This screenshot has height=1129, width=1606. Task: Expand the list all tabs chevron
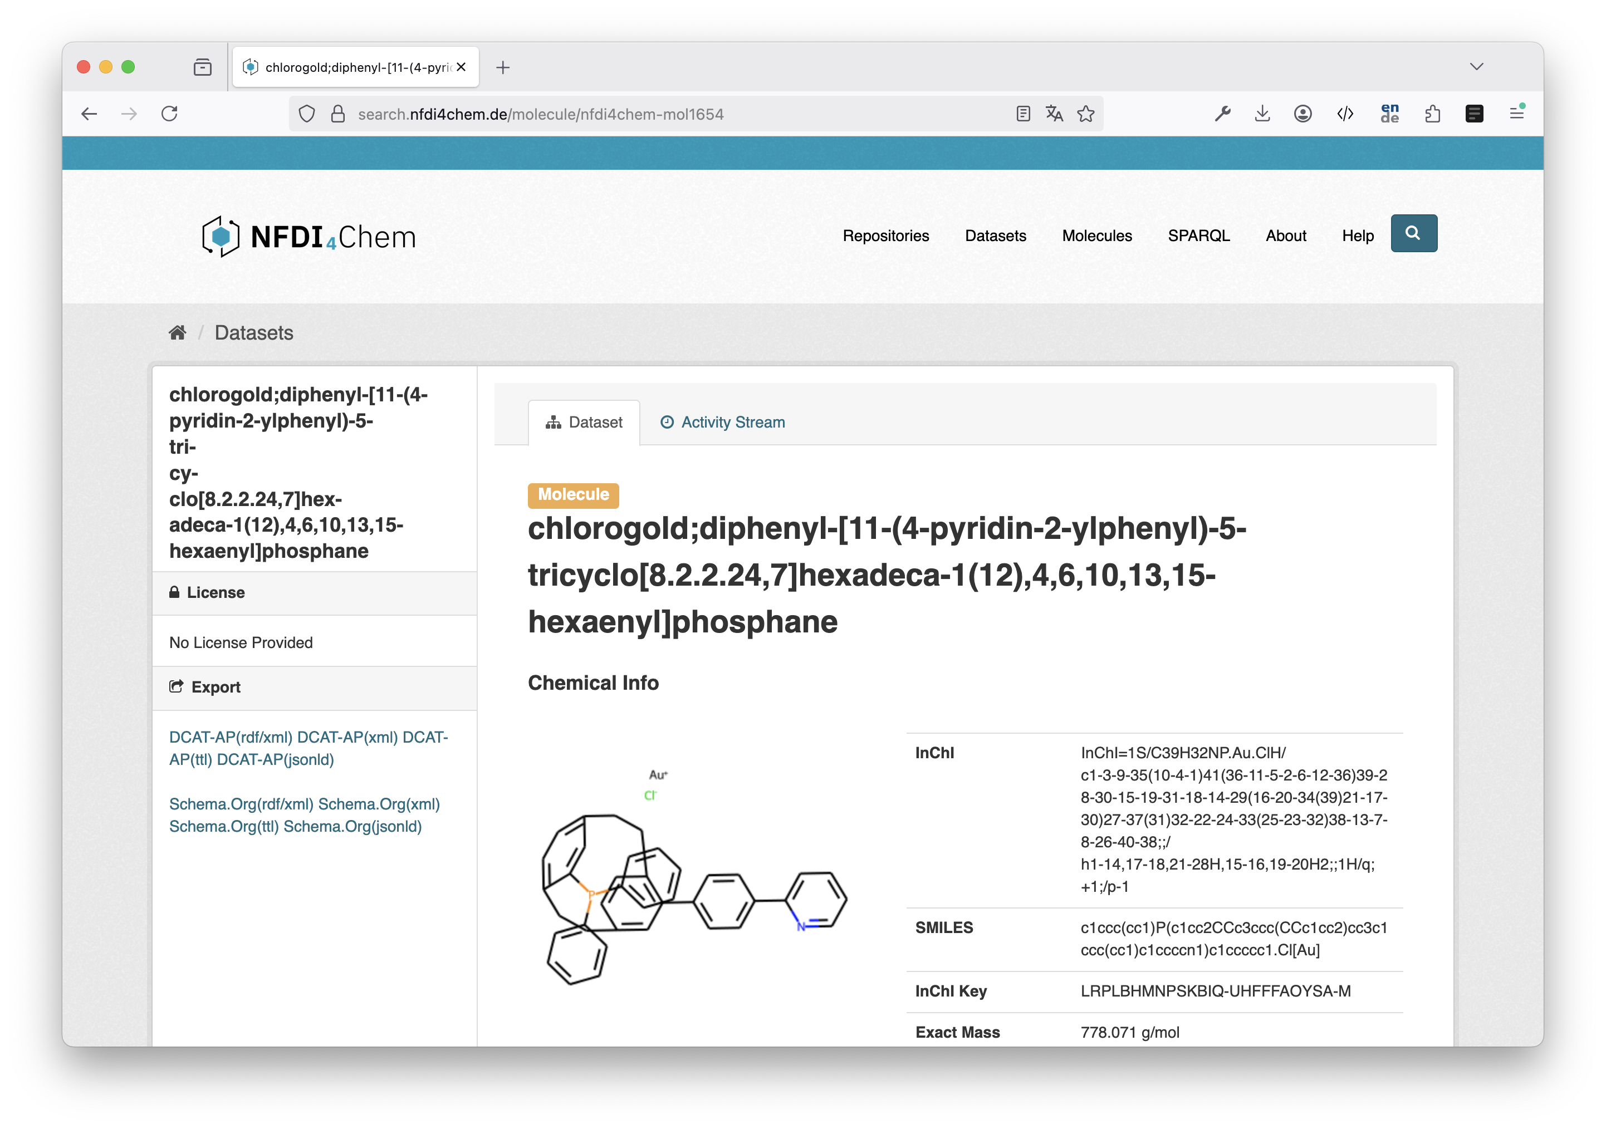pos(1477,66)
